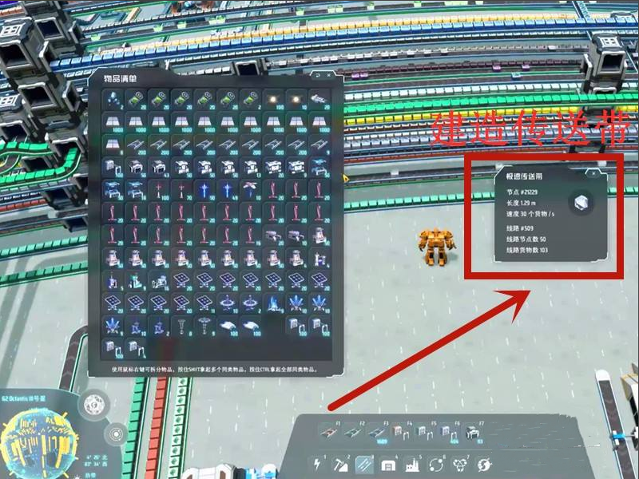Click the planet globe minimap

[38, 444]
